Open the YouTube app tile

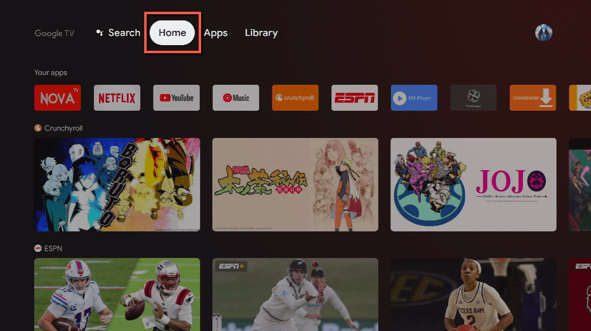(x=176, y=98)
